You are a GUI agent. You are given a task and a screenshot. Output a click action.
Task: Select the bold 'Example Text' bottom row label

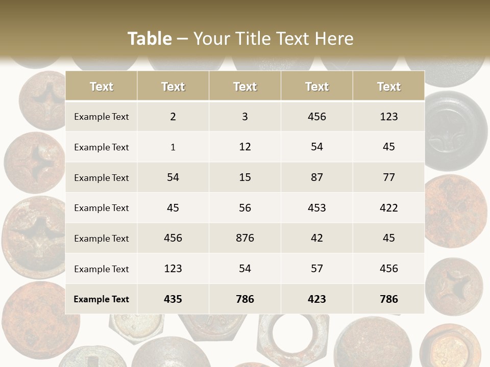pyautogui.click(x=101, y=299)
